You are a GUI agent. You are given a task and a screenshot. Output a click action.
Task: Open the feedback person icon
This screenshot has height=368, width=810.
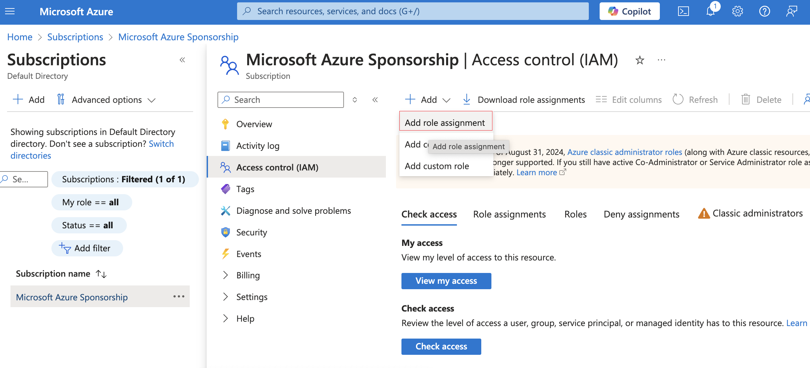pos(791,11)
